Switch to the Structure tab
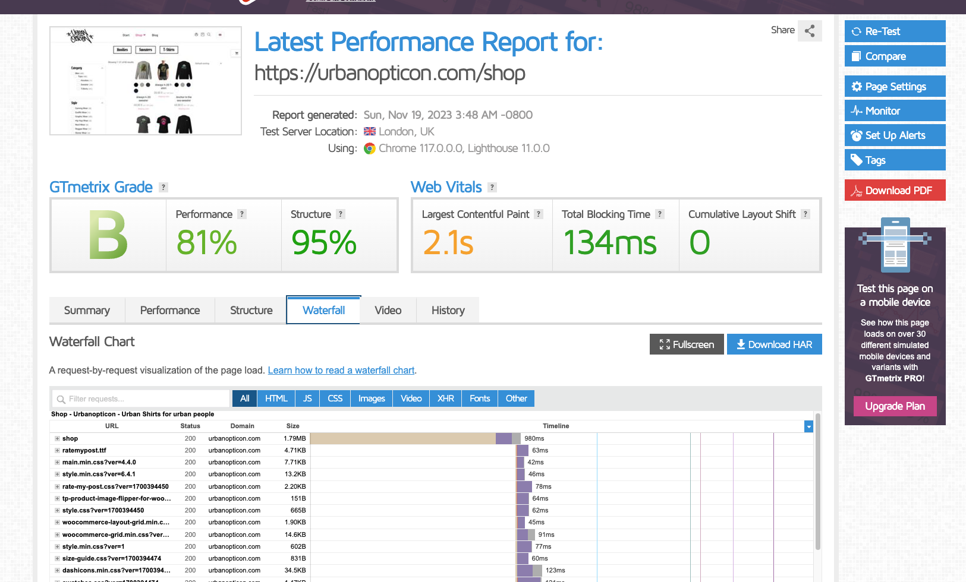 [x=251, y=311]
